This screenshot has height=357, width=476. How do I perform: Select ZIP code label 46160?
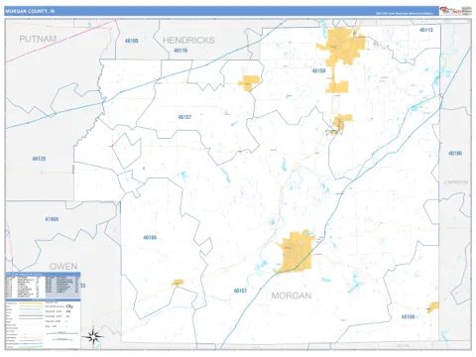click(x=408, y=316)
